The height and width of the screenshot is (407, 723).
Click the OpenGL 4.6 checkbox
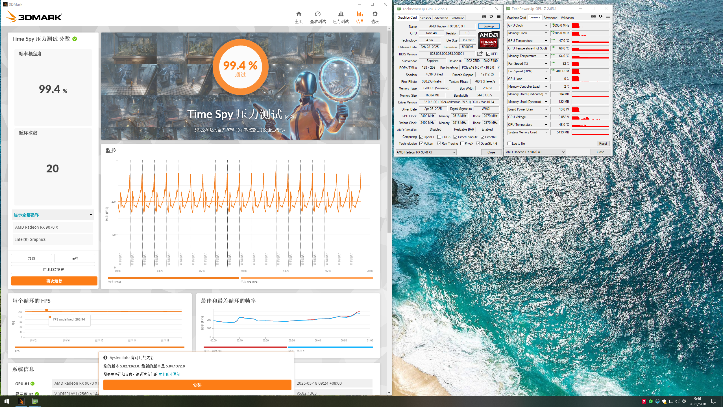point(478,143)
